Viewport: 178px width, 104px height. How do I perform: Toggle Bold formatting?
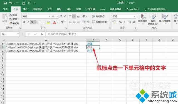24,22
